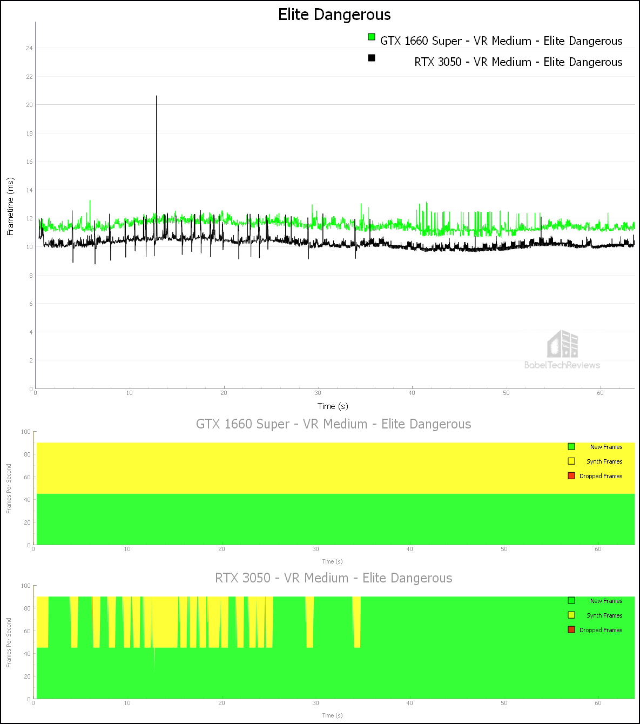This screenshot has height=724, width=640.
Task: Click the gray GTX 1660 Super frames chart title
Action: 333,424
